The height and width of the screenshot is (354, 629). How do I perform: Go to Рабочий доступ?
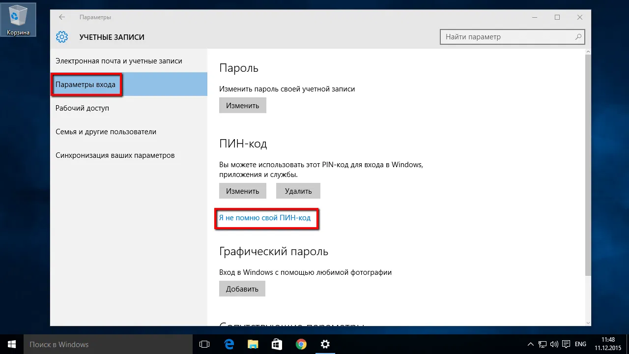click(x=129, y=108)
